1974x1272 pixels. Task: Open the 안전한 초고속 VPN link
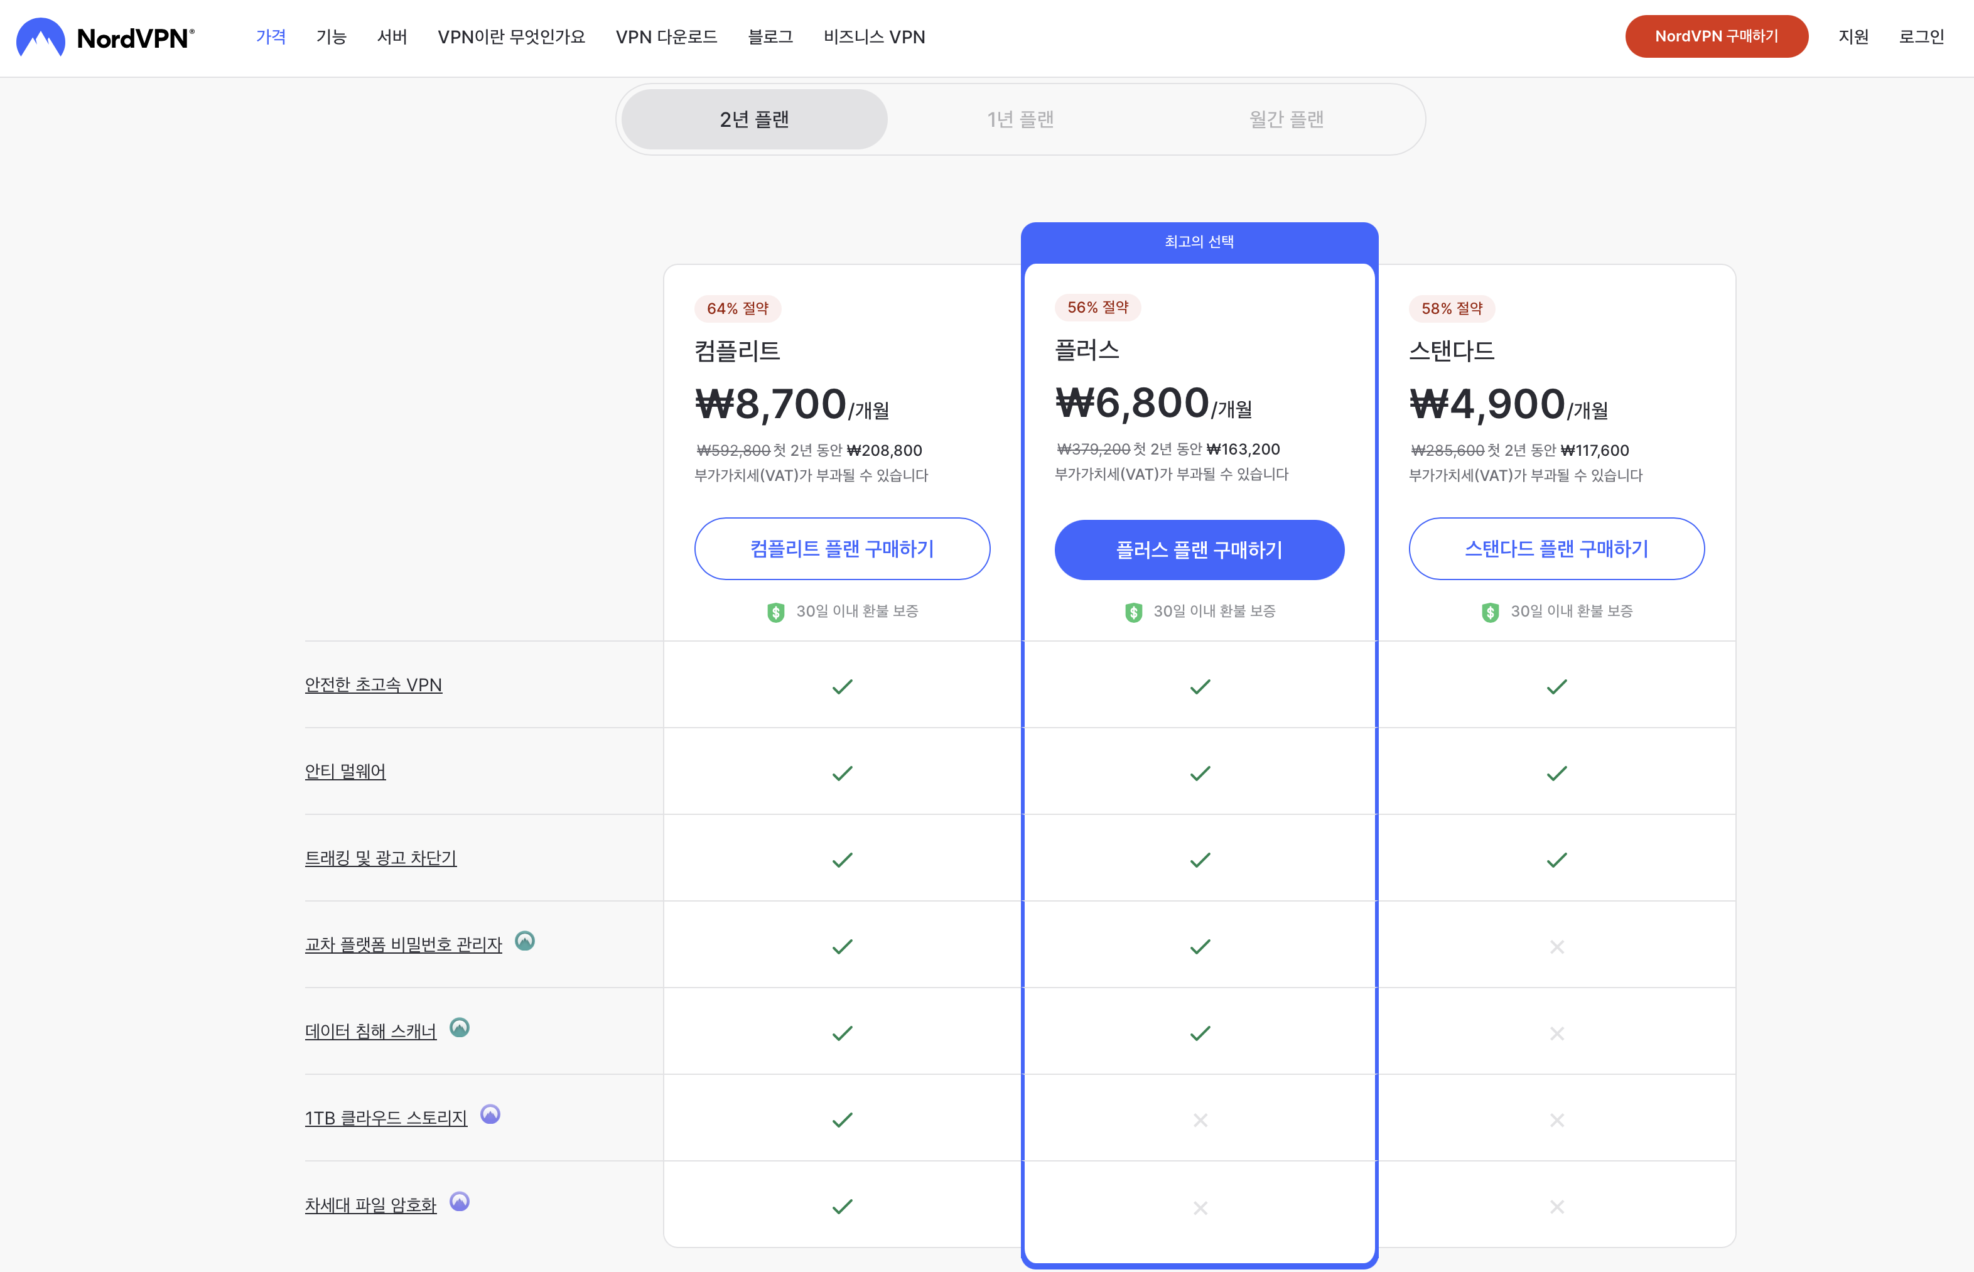(x=374, y=685)
